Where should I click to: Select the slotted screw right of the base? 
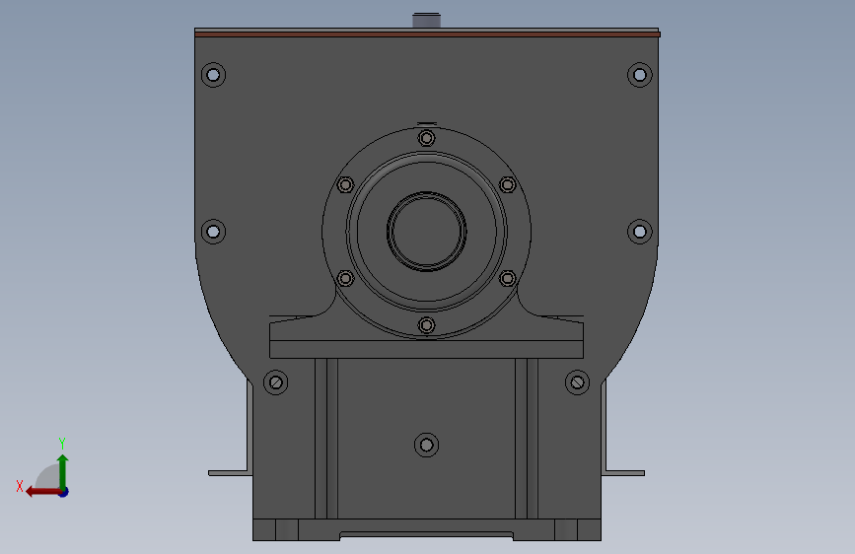578,382
